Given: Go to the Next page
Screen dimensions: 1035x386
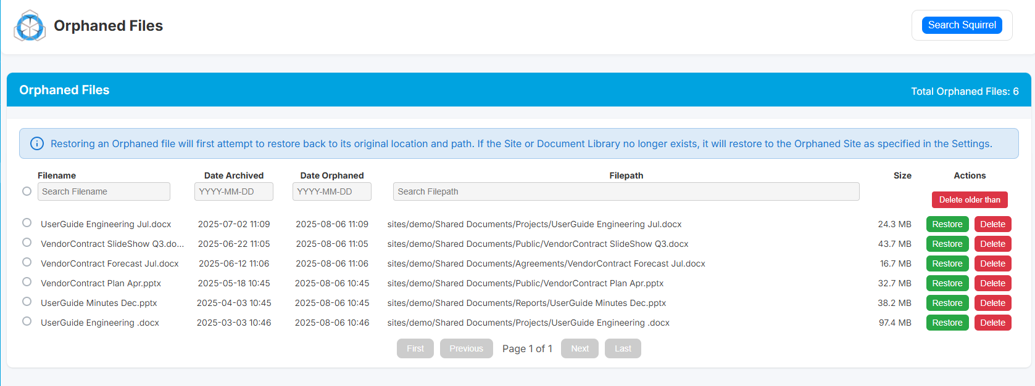Looking at the screenshot, I should pyautogui.click(x=580, y=348).
